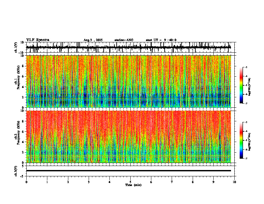
Task: Click the ch.3(V) axis label
Action: pos(16,171)
